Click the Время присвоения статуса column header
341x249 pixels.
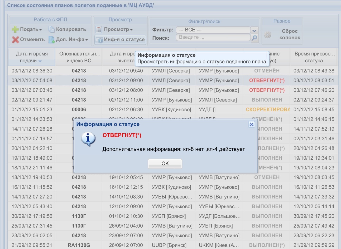point(314,57)
